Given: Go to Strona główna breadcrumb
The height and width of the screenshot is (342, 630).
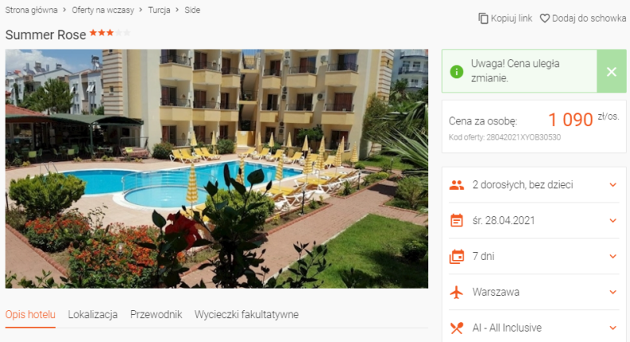Looking at the screenshot, I should pyautogui.click(x=31, y=10).
